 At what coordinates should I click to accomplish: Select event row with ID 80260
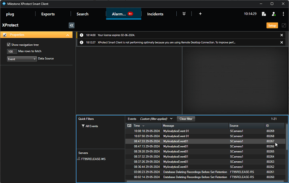pyautogui.click(x=205, y=177)
